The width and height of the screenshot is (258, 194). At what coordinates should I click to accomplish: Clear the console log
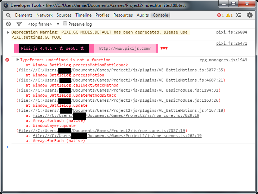click(9, 24)
